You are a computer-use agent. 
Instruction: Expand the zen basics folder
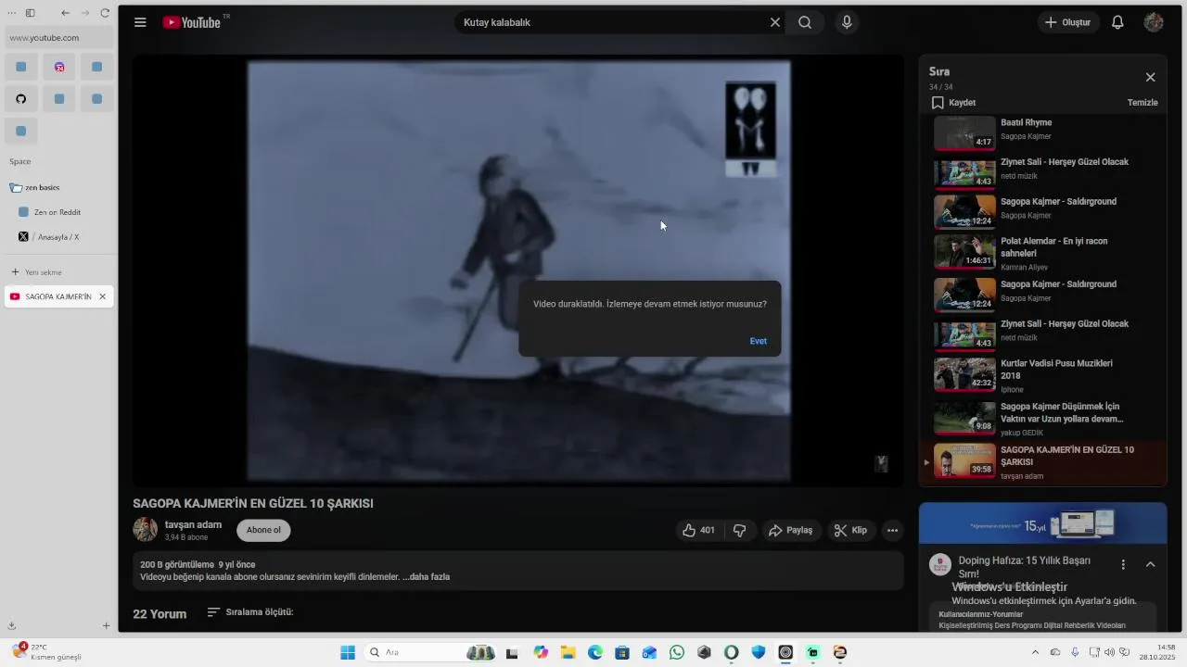[36, 187]
